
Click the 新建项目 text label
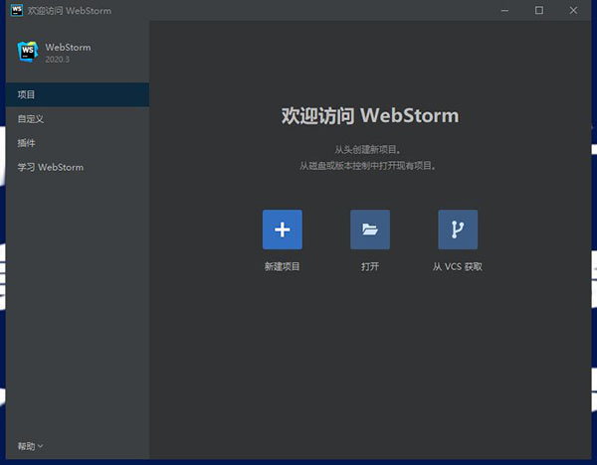click(x=282, y=266)
